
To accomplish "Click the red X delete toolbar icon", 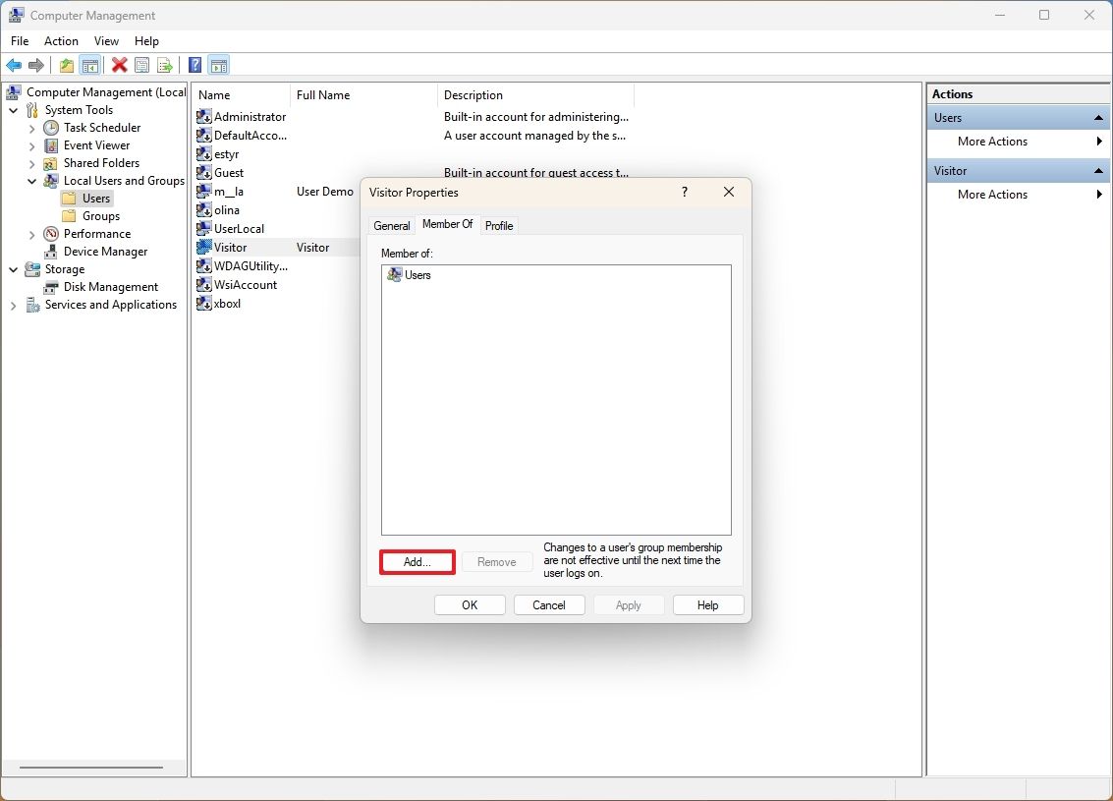I will tap(120, 65).
